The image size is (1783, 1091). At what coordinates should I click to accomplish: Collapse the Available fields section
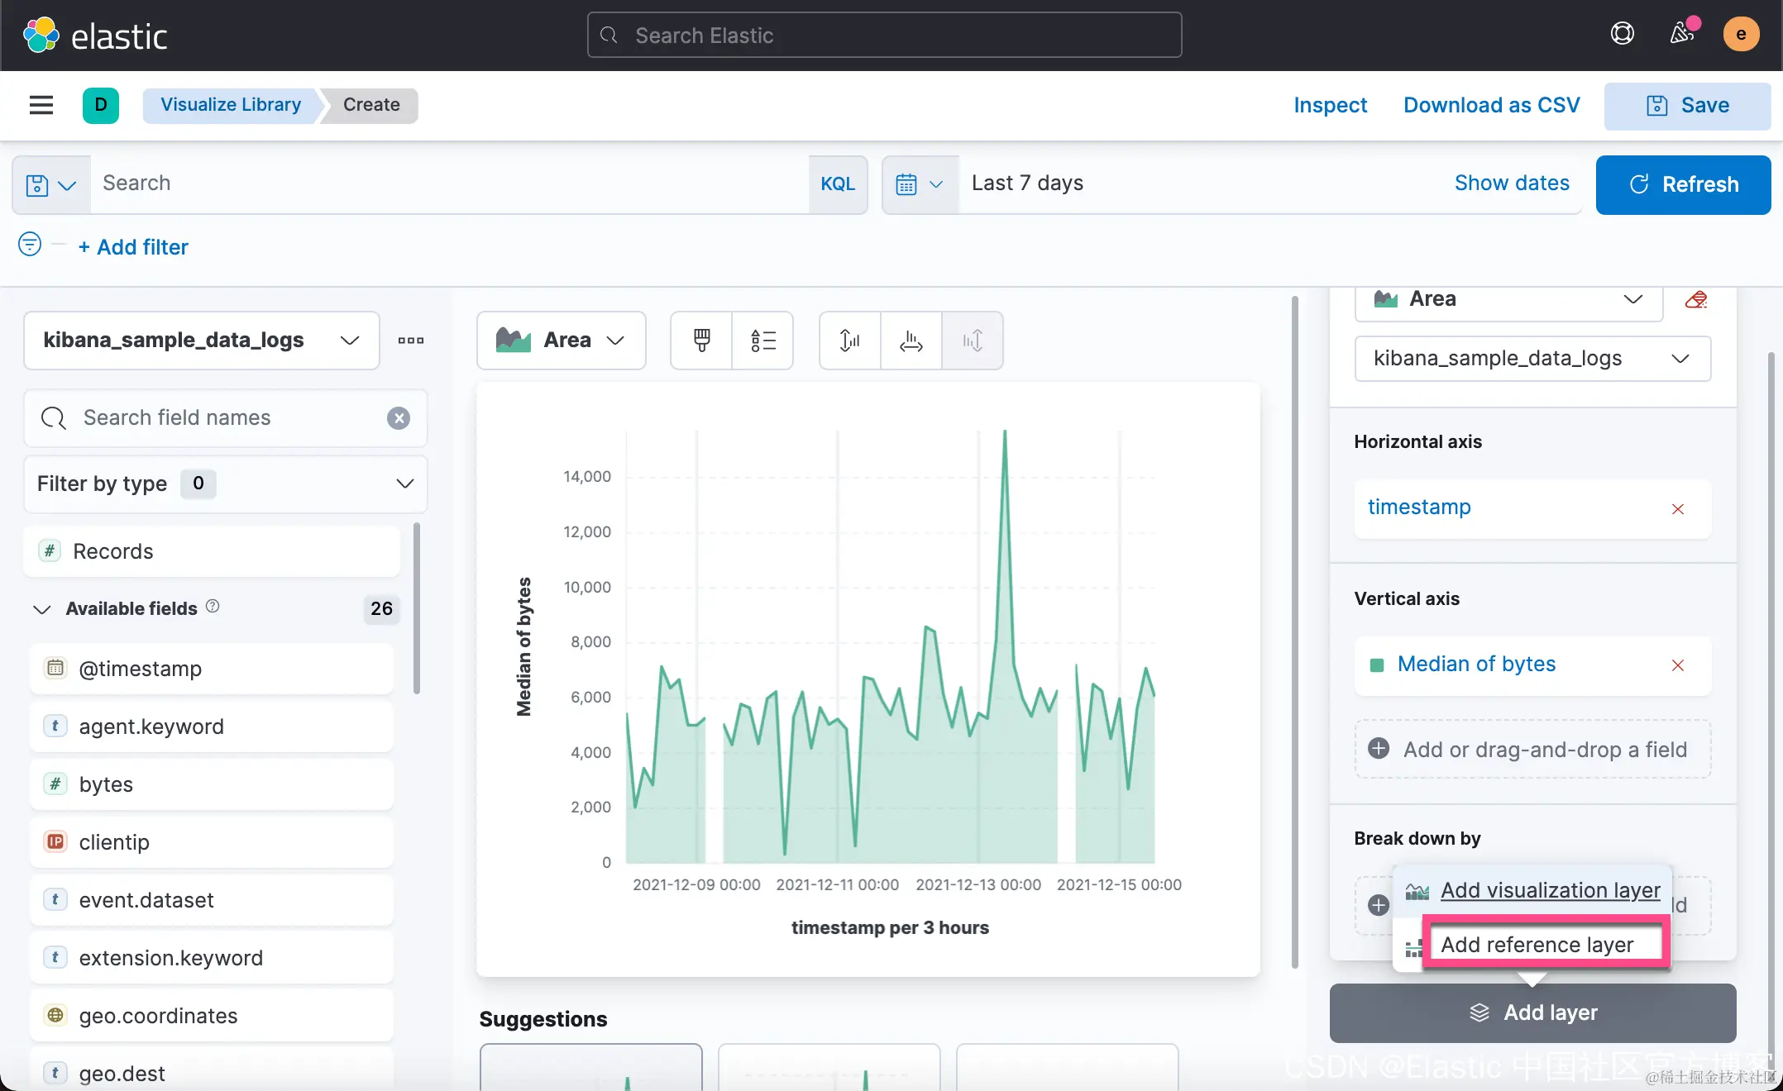[41, 609]
